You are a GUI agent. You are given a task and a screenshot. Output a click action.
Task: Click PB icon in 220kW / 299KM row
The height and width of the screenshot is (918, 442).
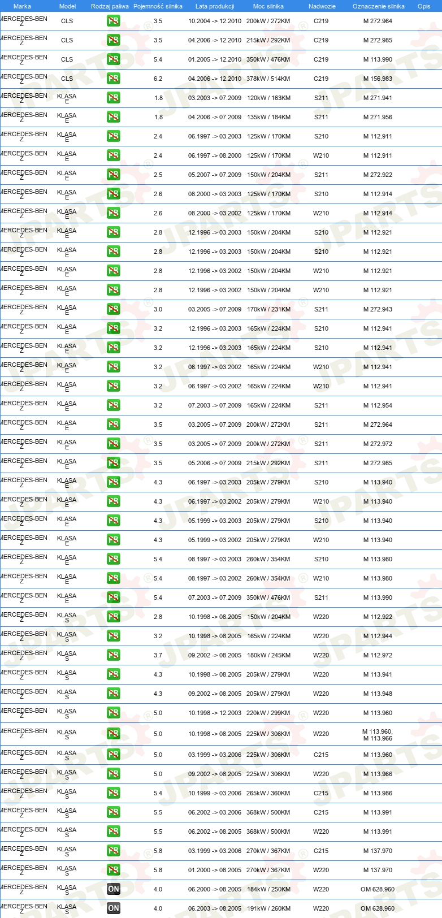coord(113,713)
